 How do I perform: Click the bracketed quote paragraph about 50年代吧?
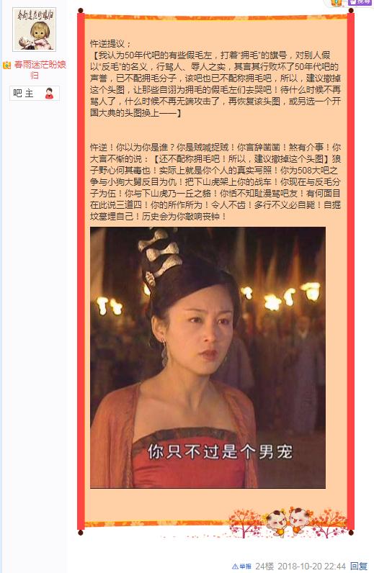(215, 84)
